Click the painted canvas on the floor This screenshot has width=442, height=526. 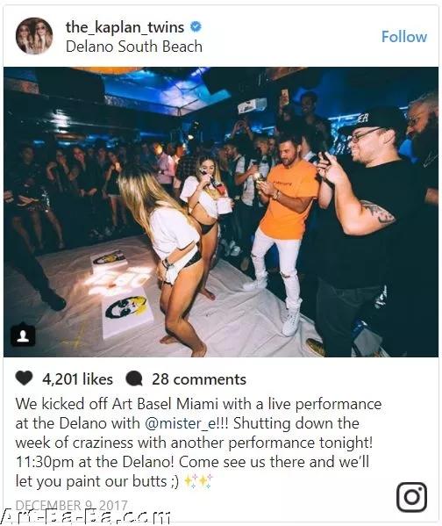point(128,312)
